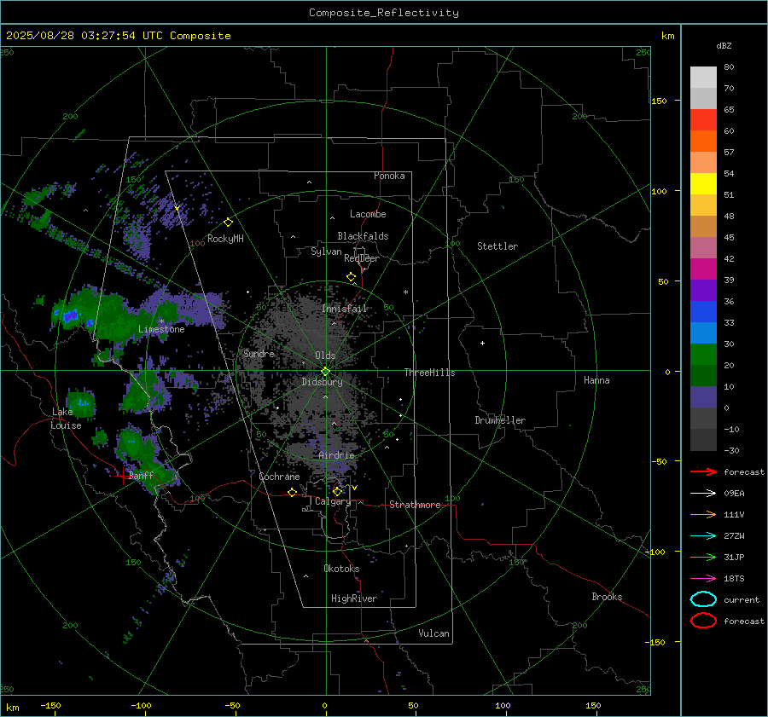Click the Sundre label
768x717 pixels.
pyautogui.click(x=259, y=353)
